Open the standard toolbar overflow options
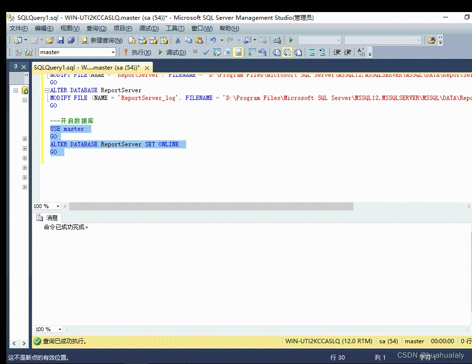The width and height of the screenshot is (472, 364). (x=441, y=40)
